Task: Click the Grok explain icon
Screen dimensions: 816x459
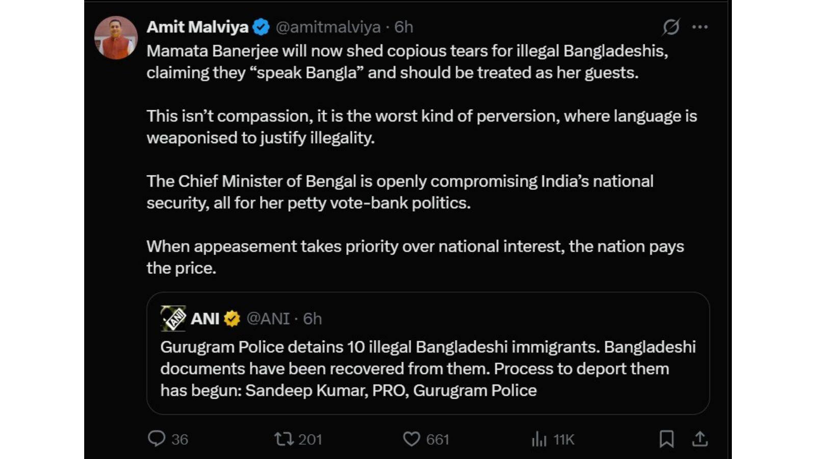Action: point(671,27)
